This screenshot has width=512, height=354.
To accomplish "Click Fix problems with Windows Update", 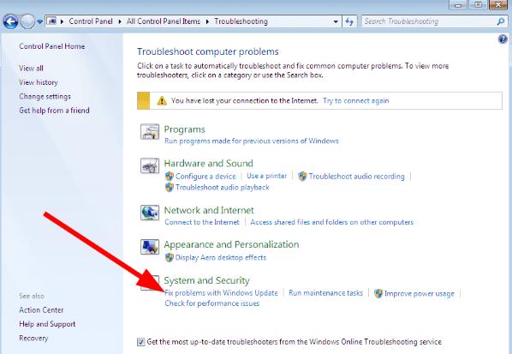I will (221, 293).
